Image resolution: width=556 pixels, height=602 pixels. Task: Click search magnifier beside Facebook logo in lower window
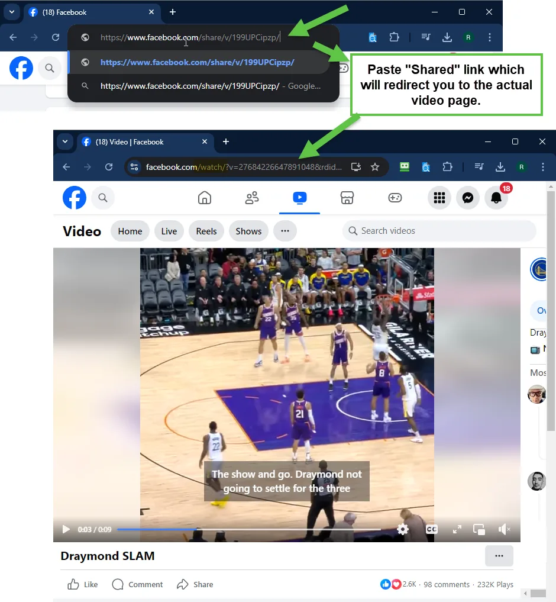102,198
